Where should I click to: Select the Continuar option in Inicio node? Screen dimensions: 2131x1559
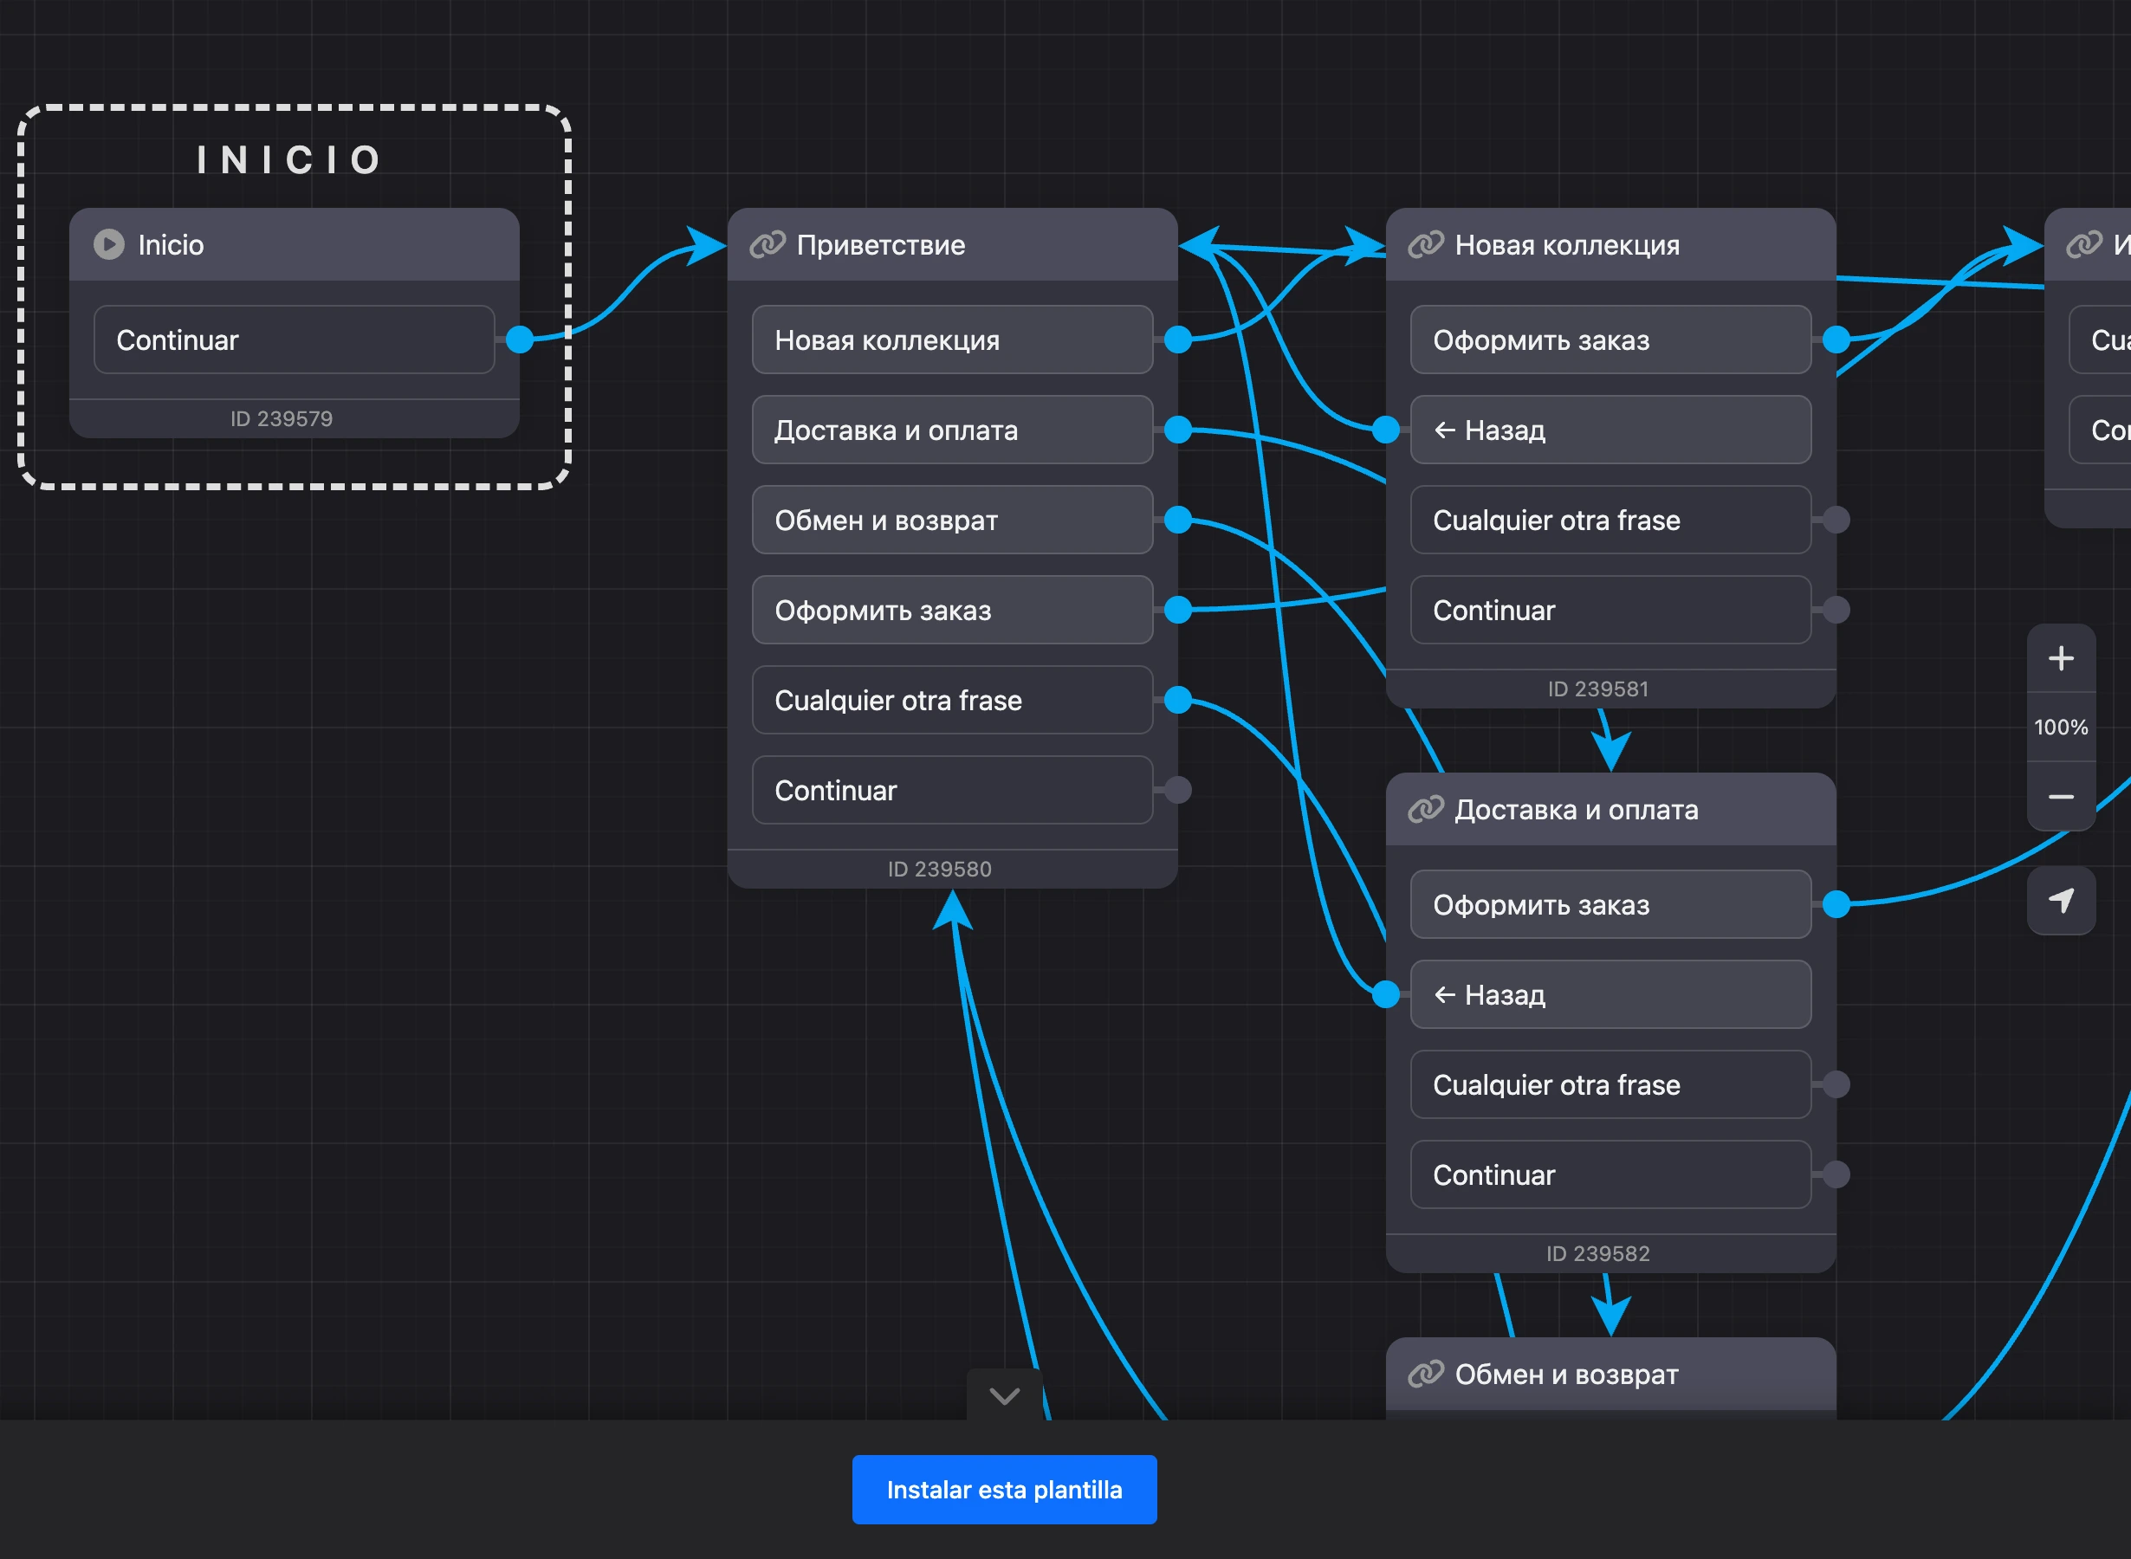click(294, 340)
